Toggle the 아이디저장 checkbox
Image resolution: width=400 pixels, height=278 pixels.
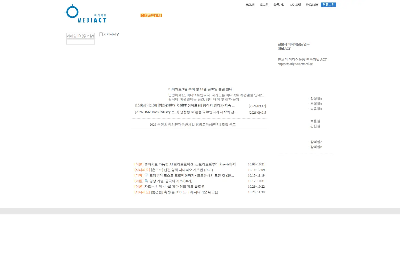point(101,34)
